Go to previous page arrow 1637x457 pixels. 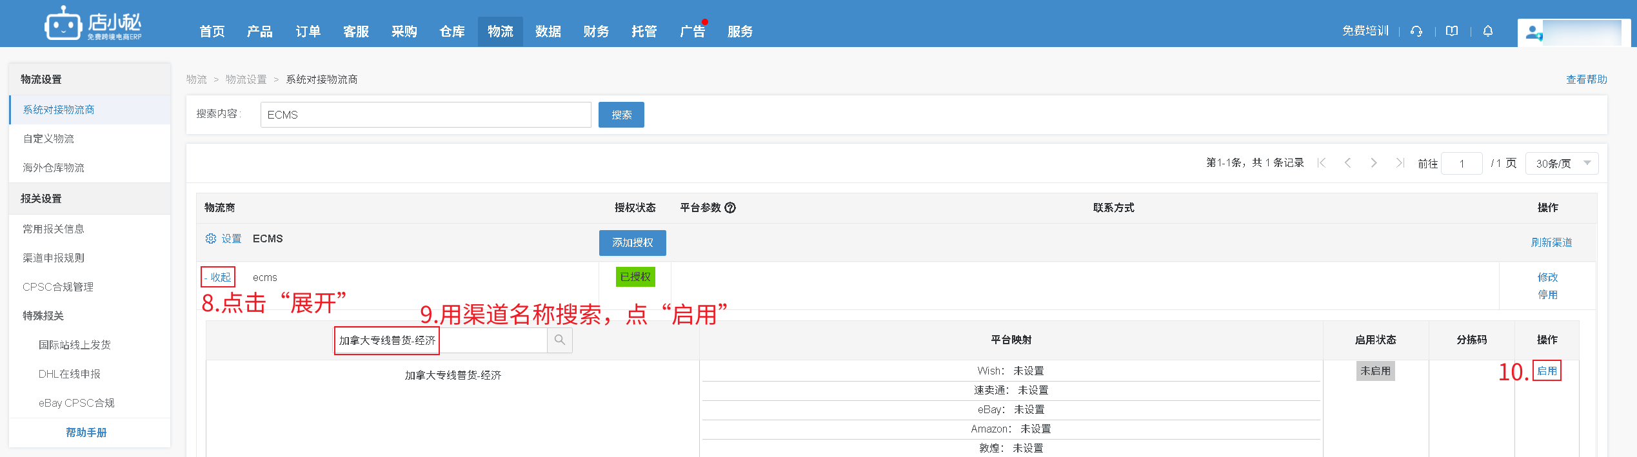1347,163
